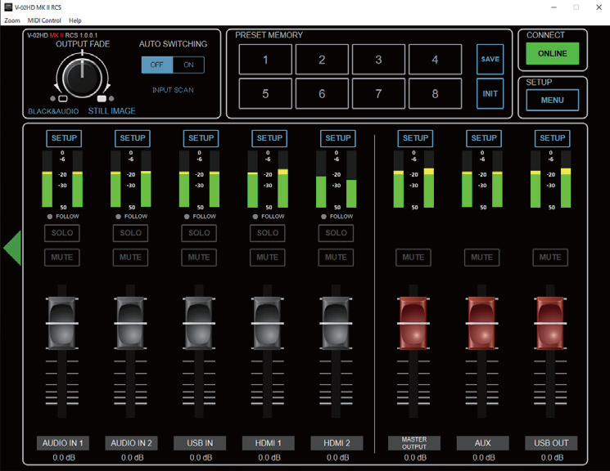610x471 pixels.
Task: Recall preset memory 6
Action: [x=322, y=94]
